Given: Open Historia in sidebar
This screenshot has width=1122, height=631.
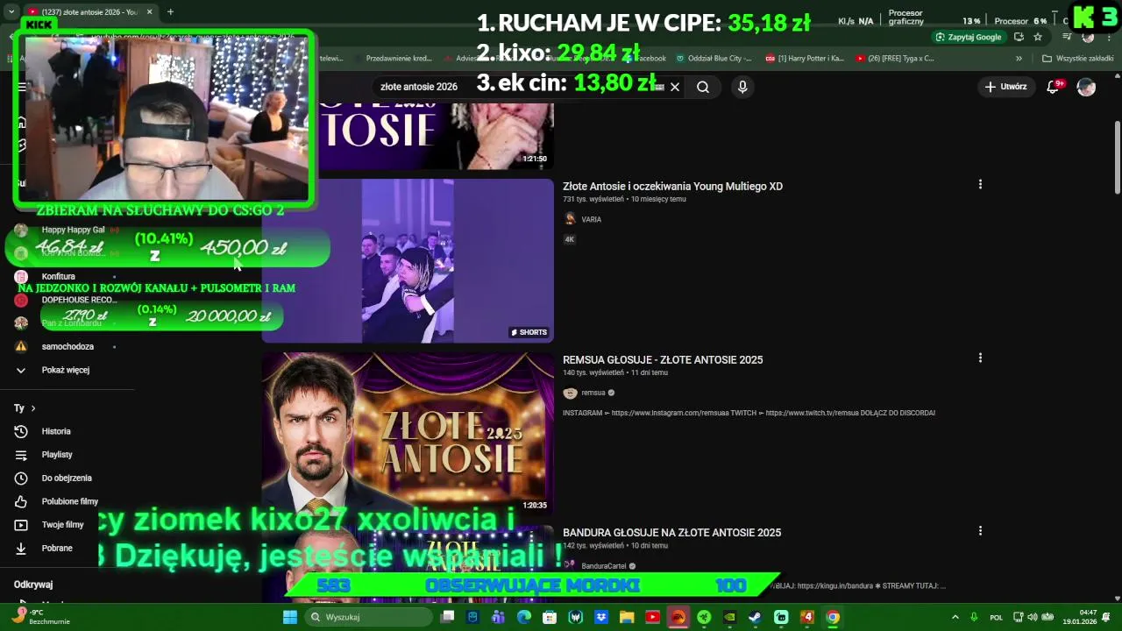Looking at the screenshot, I should pos(56,431).
